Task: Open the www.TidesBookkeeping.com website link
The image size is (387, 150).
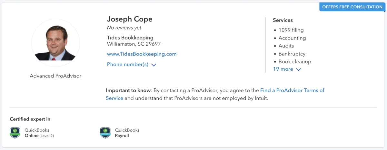Action: (x=142, y=54)
